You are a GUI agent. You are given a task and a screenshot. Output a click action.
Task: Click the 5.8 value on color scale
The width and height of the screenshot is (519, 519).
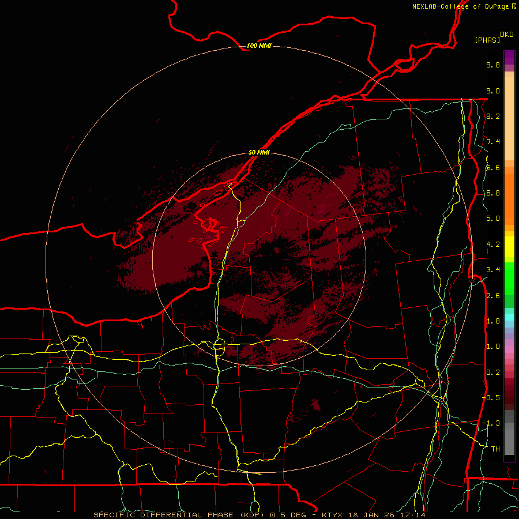click(x=493, y=193)
